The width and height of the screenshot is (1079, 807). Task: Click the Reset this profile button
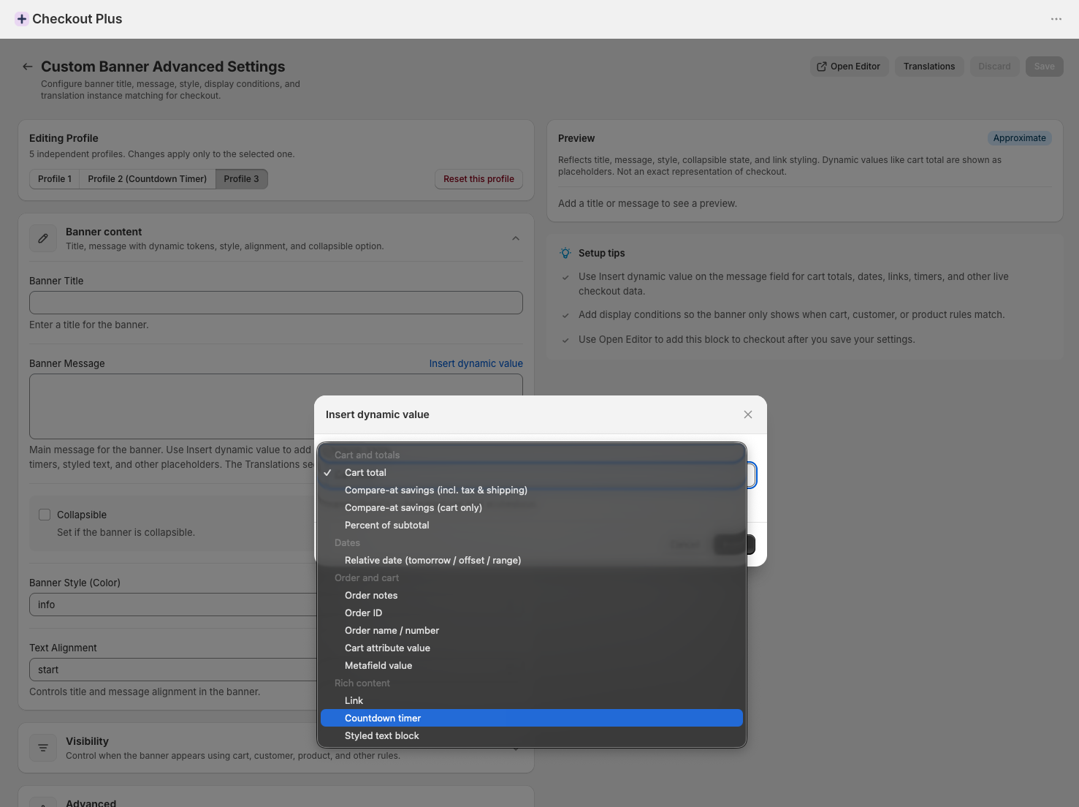point(479,179)
